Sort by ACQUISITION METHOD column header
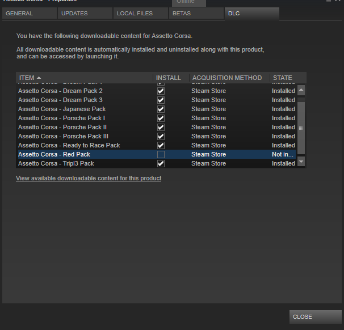Screen dimensions: 344x330 point(229,78)
